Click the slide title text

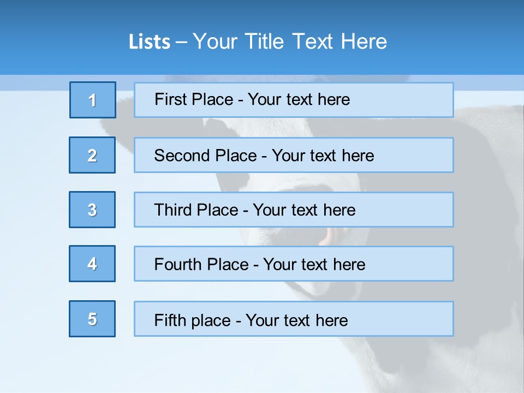258,41
